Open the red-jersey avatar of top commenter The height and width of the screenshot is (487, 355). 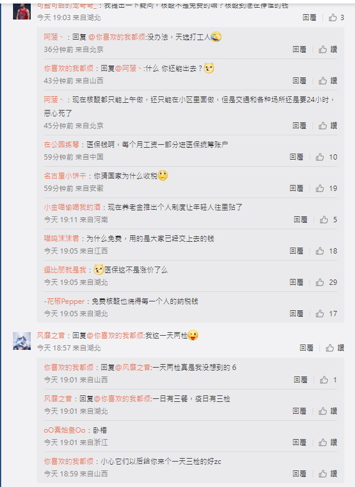click(22, 11)
